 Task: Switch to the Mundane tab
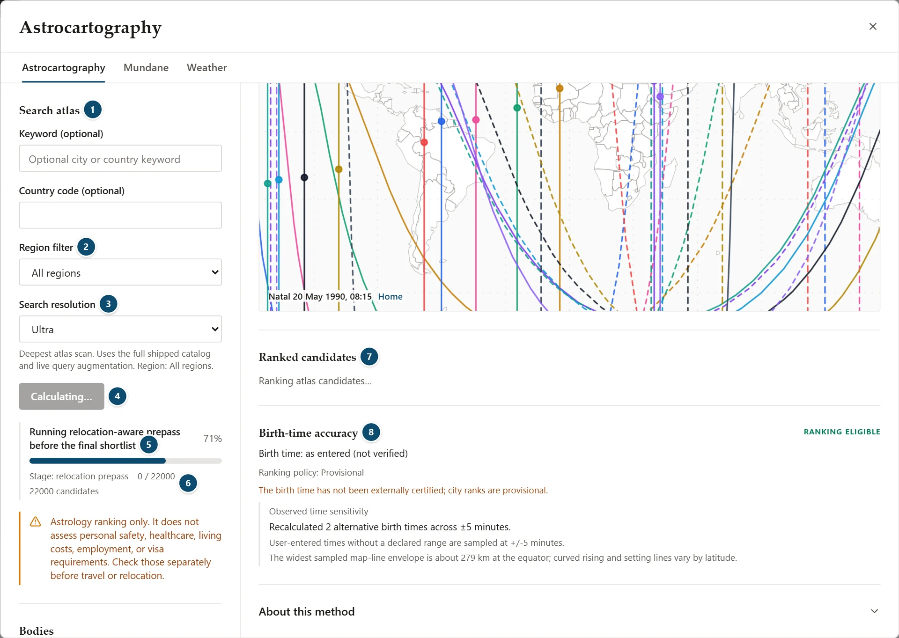point(146,67)
